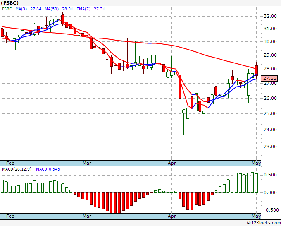
Task: Click the MA(50) value 28.01
Action: [x=67, y=9]
